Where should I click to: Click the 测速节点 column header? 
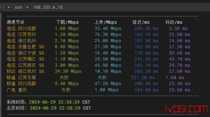point(16,22)
